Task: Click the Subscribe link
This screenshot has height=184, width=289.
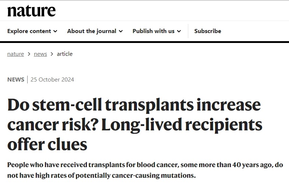Action: (x=208, y=31)
